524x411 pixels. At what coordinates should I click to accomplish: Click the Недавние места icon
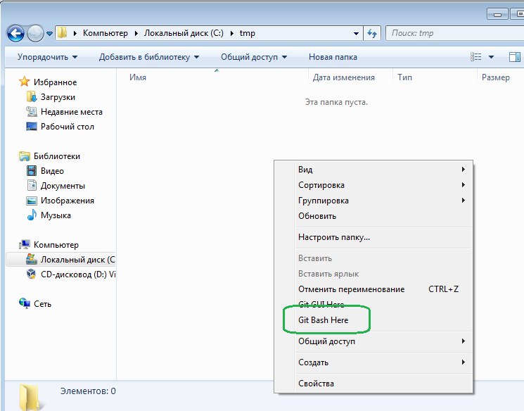(x=32, y=112)
